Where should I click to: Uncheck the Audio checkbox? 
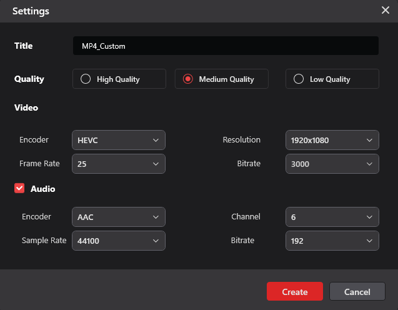[19, 188]
